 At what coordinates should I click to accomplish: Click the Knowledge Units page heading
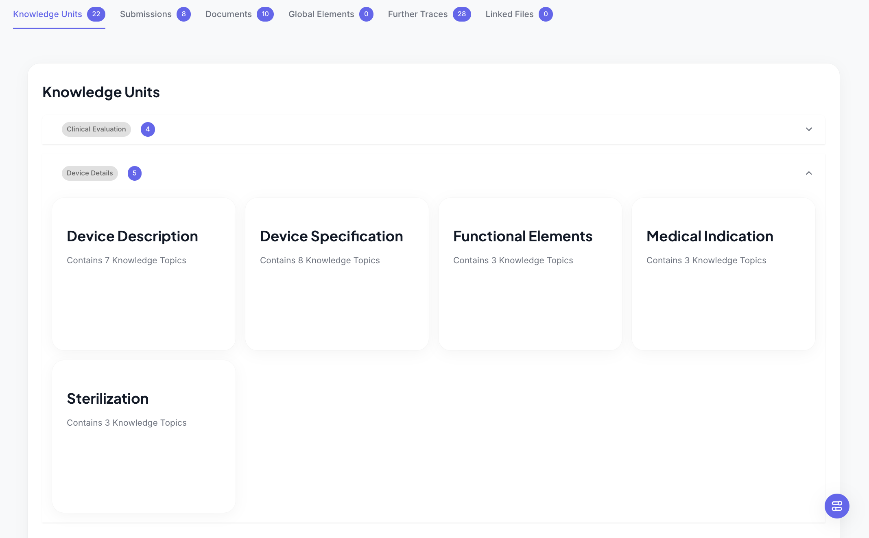pos(101,92)
